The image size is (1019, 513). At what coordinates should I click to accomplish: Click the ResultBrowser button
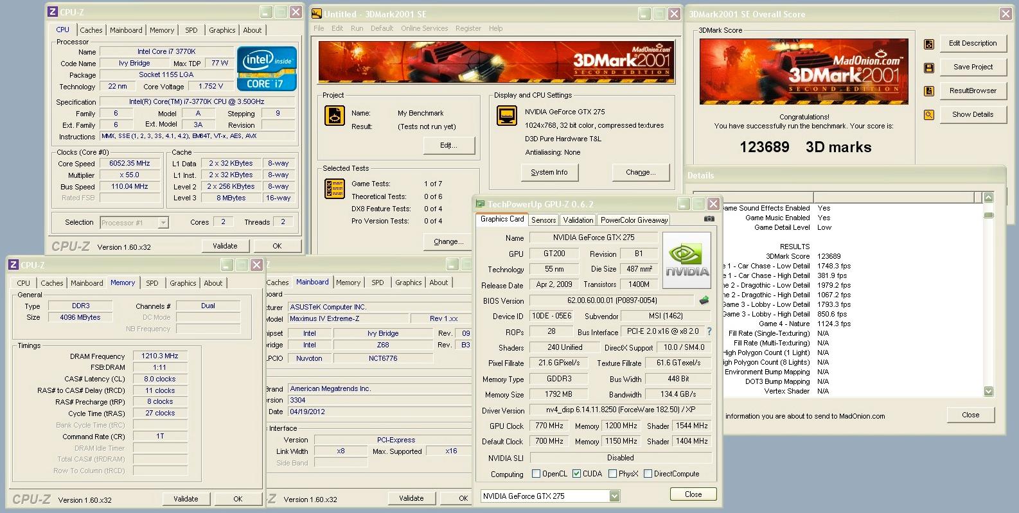pyautogui.click(x=973, y=91)
